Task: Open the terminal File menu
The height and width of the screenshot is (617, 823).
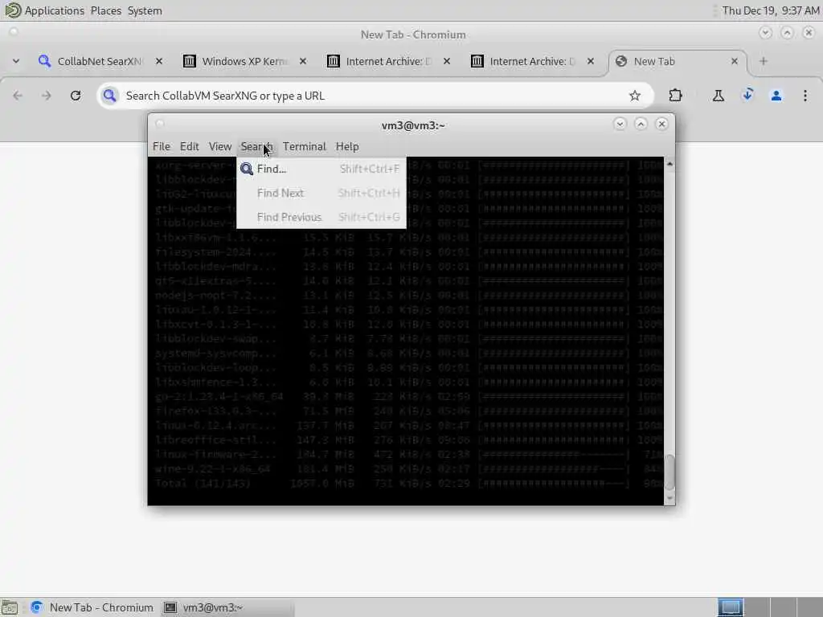Action: (161, 146)
